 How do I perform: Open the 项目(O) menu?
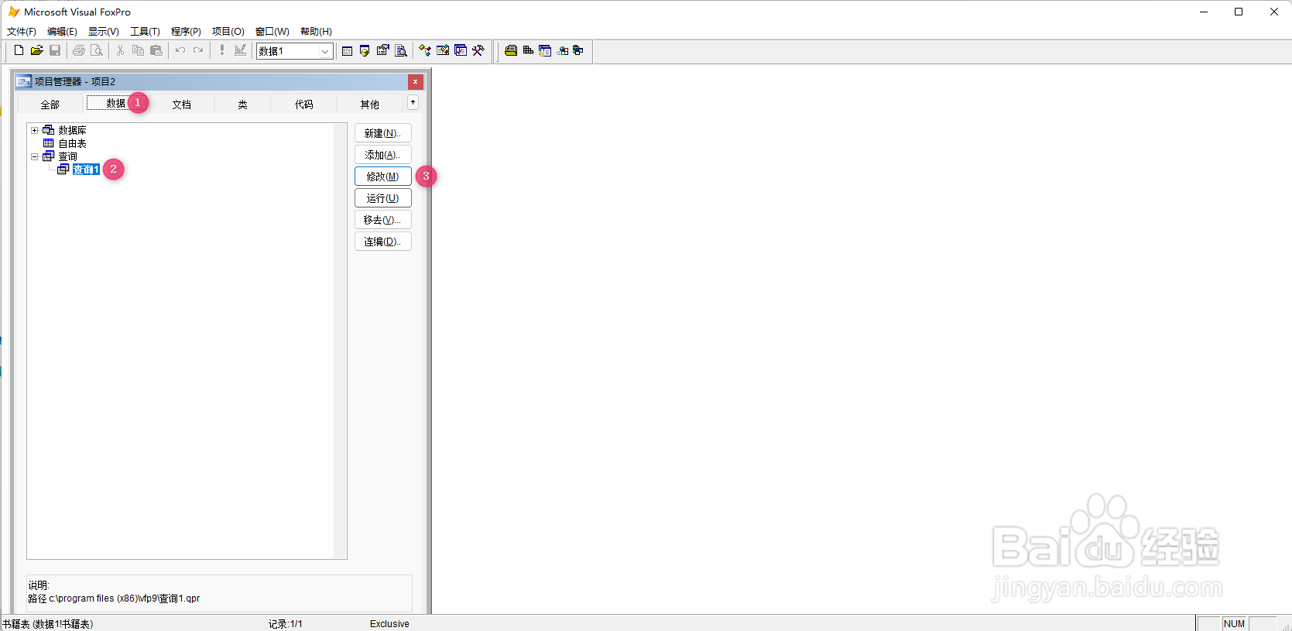pos(228,32)
